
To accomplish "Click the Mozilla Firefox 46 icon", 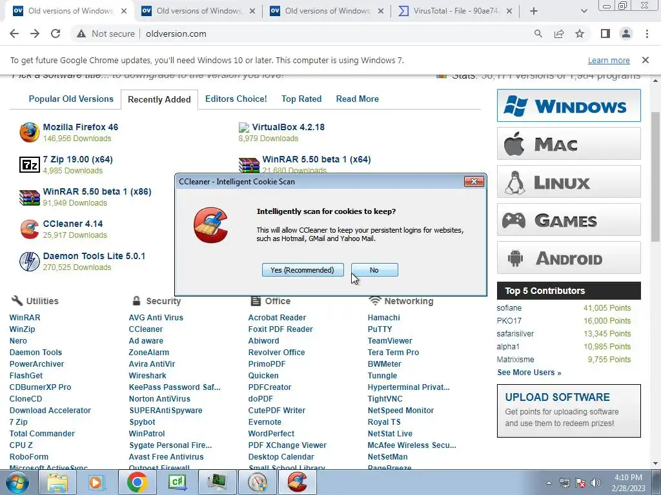I will point(30,132).
